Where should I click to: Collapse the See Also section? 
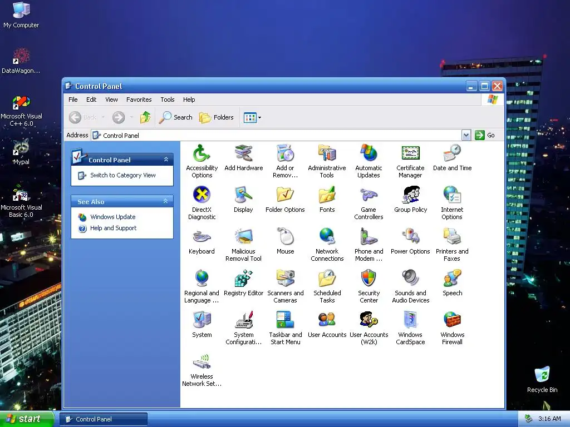(166, 201)
